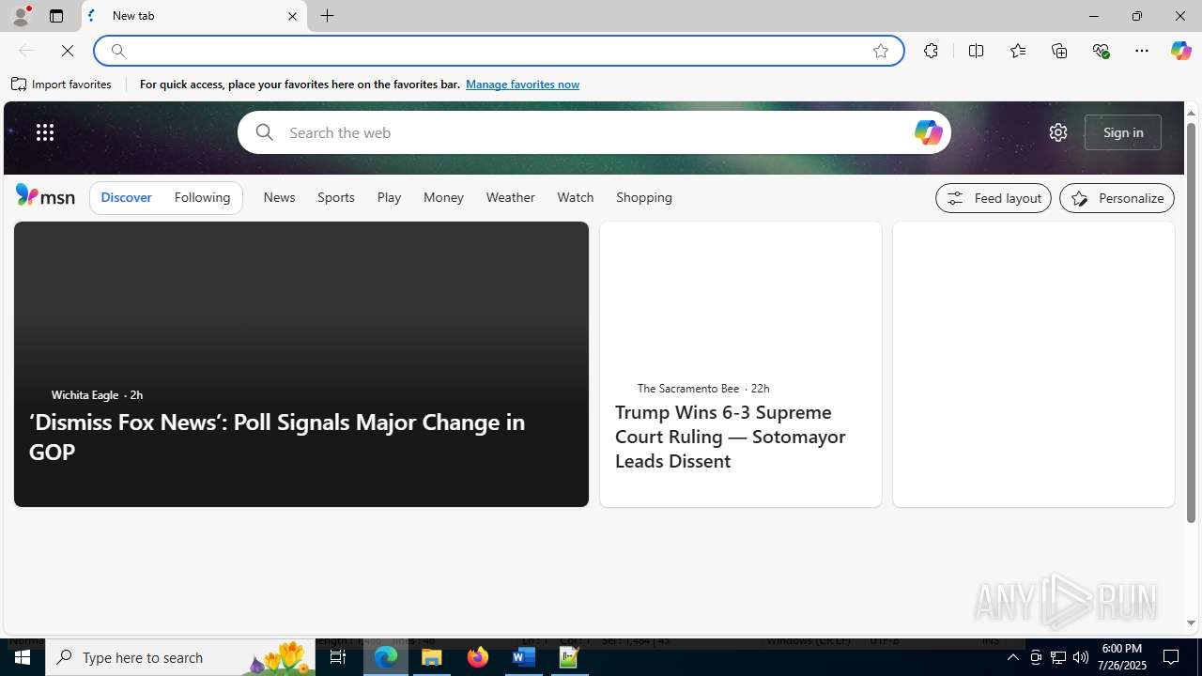The image size is (1202, 676).
Task: Open the tab actions menu icon
Action: coord(56,16)
